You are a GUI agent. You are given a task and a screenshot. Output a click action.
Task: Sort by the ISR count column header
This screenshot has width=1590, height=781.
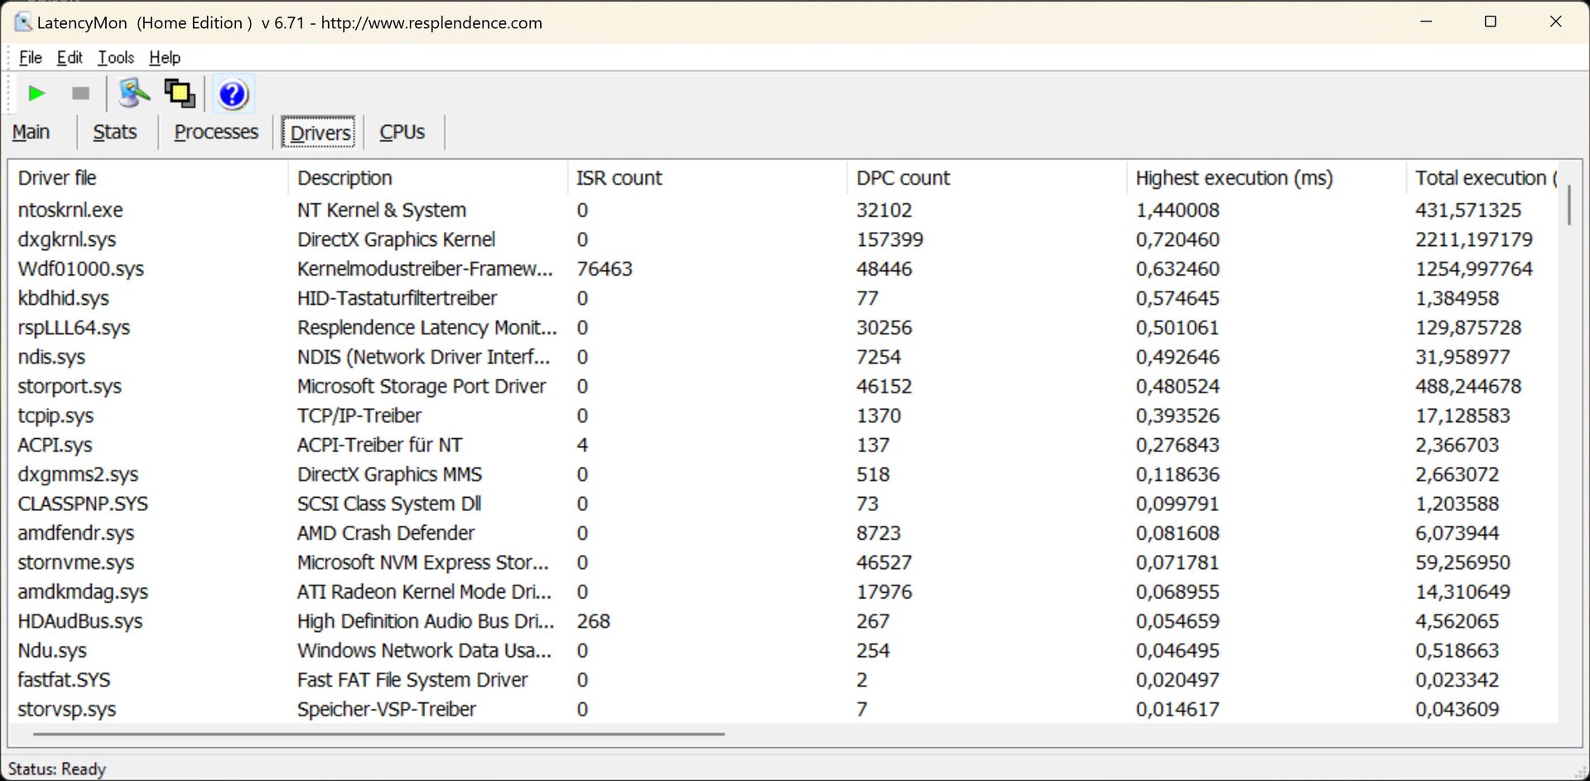tap(619, 178)
